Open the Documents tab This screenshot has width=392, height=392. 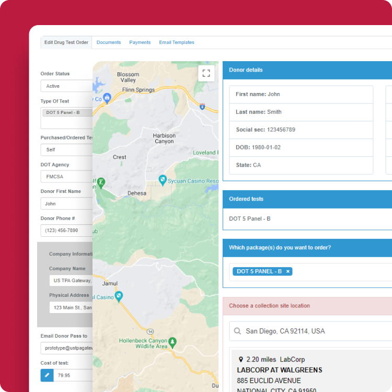point(109,42)
